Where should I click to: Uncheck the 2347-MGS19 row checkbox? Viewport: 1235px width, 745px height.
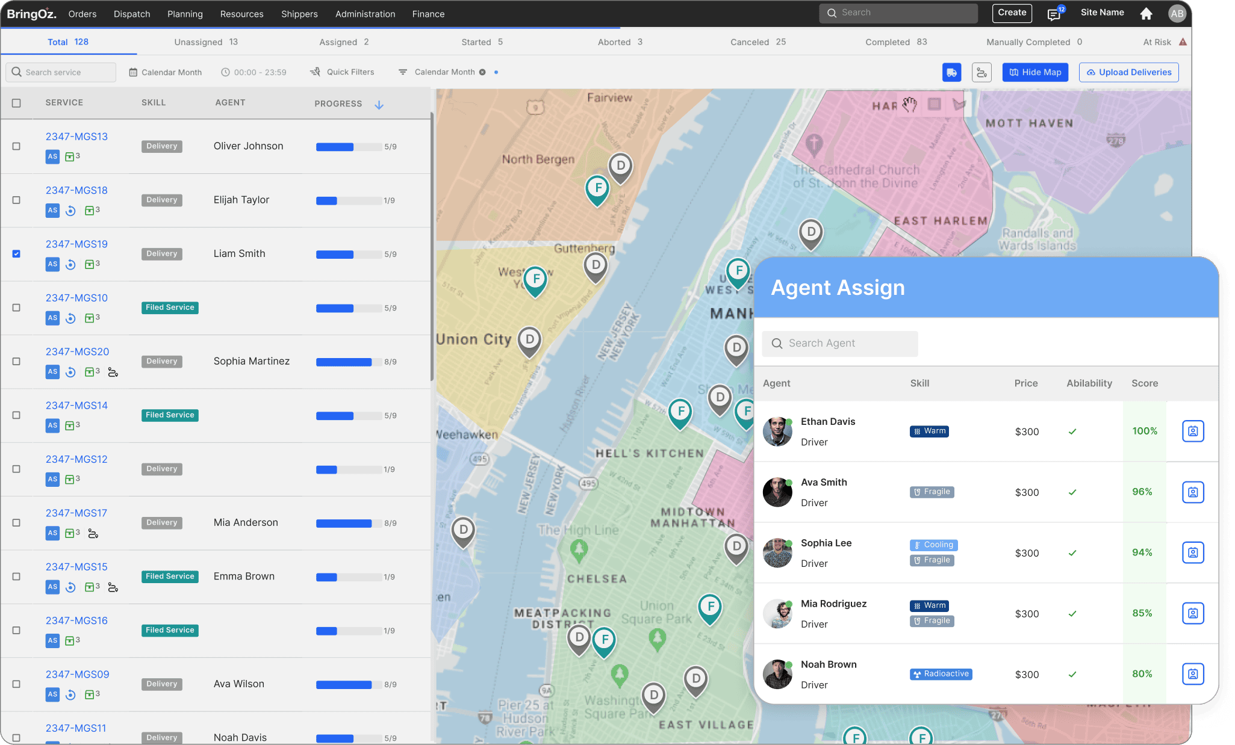point(16,254)
